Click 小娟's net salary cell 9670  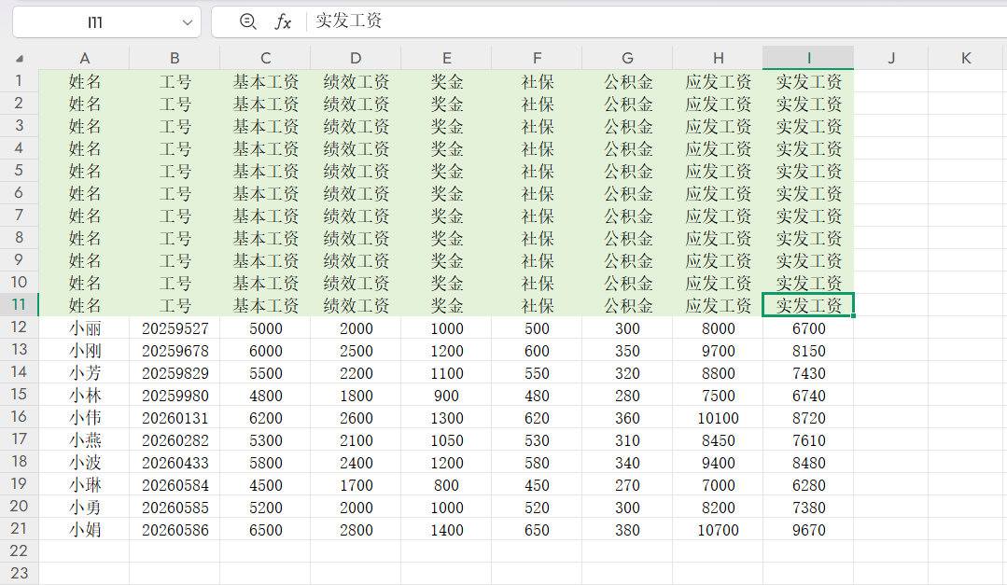click(x=808, y=530)
